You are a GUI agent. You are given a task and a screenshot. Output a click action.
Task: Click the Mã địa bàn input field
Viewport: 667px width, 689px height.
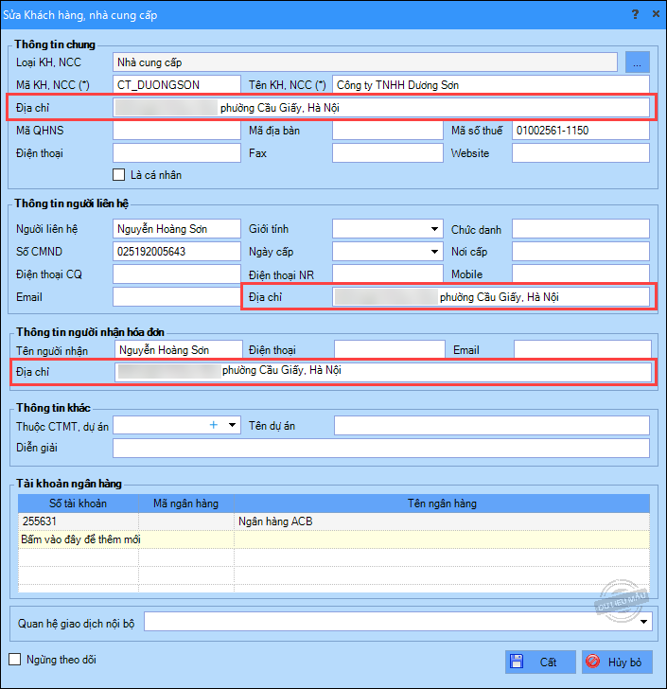click(x=388, y=131)
